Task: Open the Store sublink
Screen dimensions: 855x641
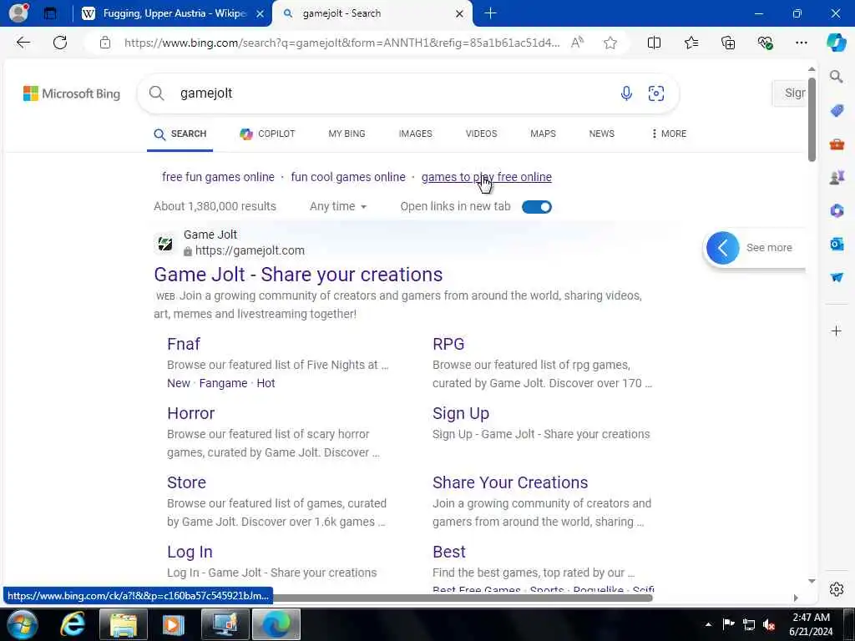Action: coord(186,482)
